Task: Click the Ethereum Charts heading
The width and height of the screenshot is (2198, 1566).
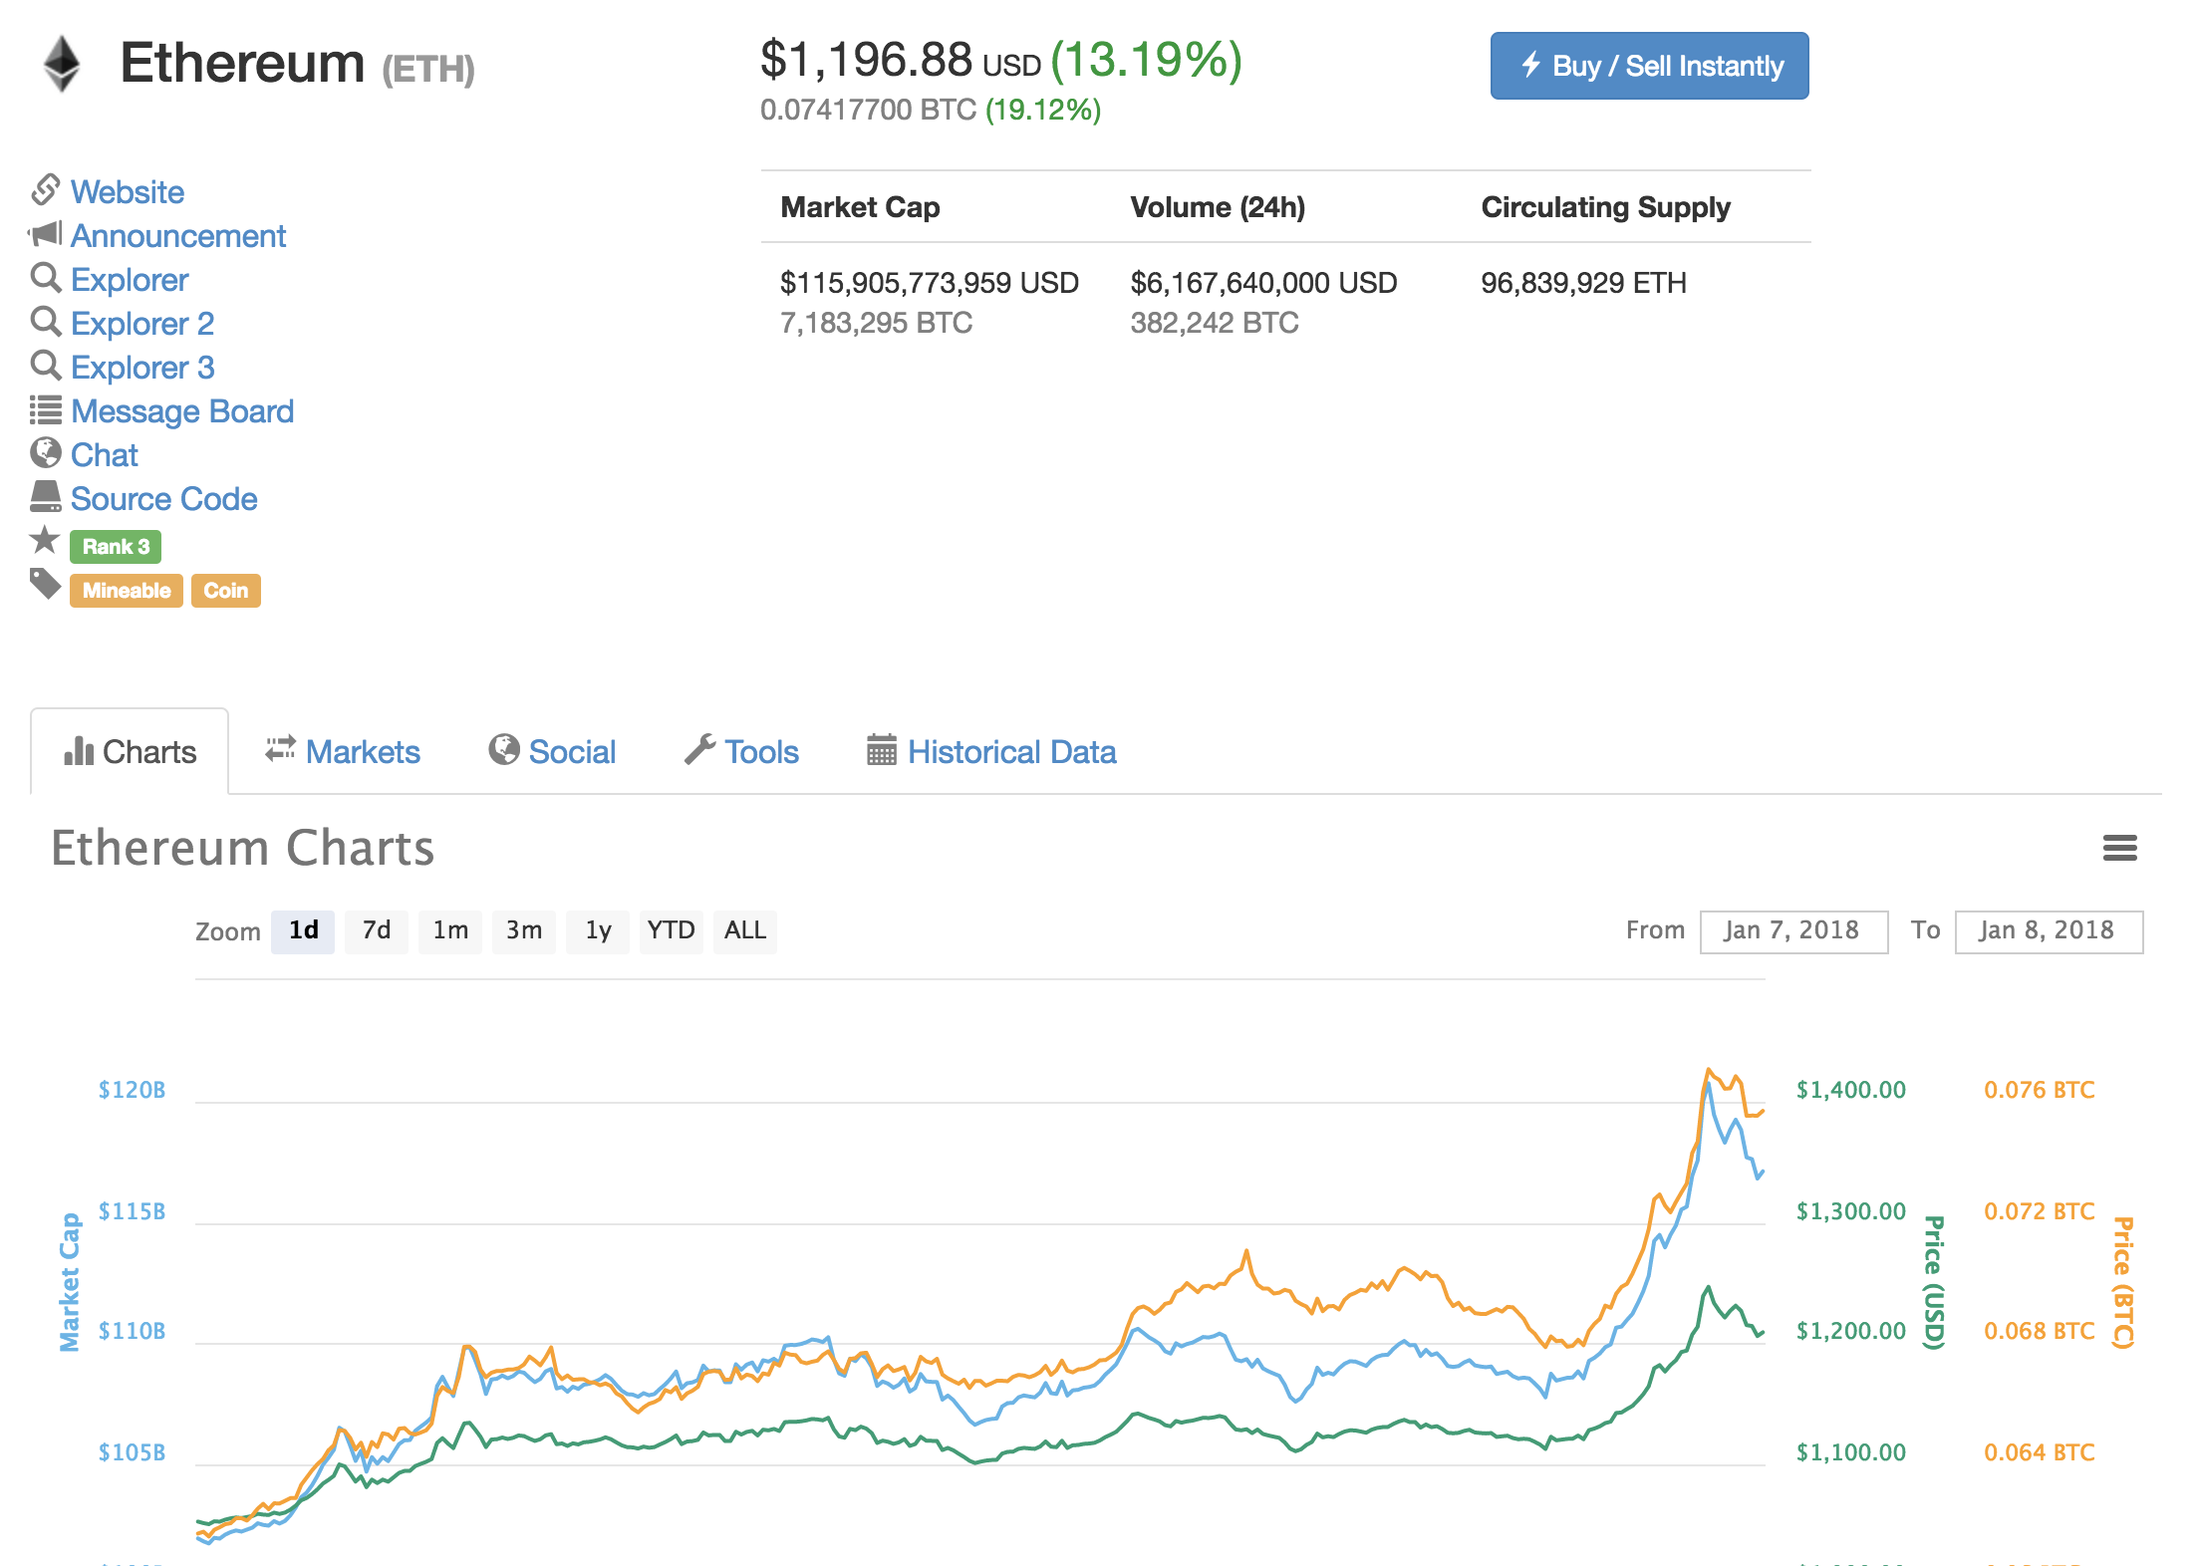Action: [243, 848]
